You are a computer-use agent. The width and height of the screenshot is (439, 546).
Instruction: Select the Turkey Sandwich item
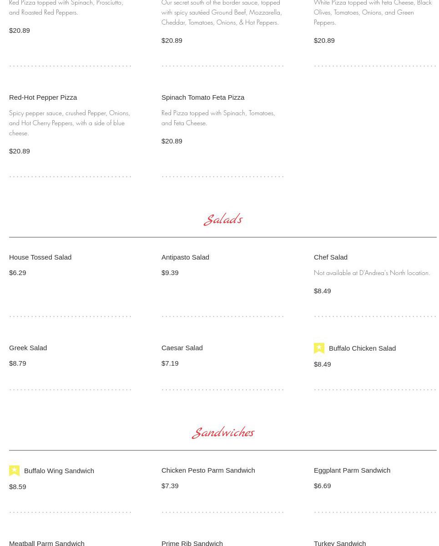click(x=339, y=543)
